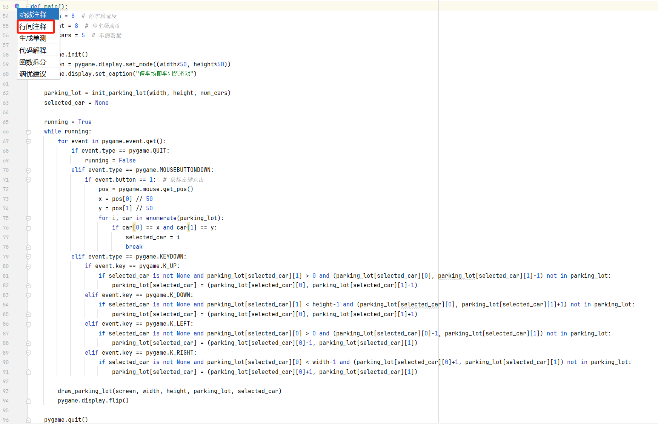Click the fold end marker on line 91

pyautogui.click(x=28, y=372)
